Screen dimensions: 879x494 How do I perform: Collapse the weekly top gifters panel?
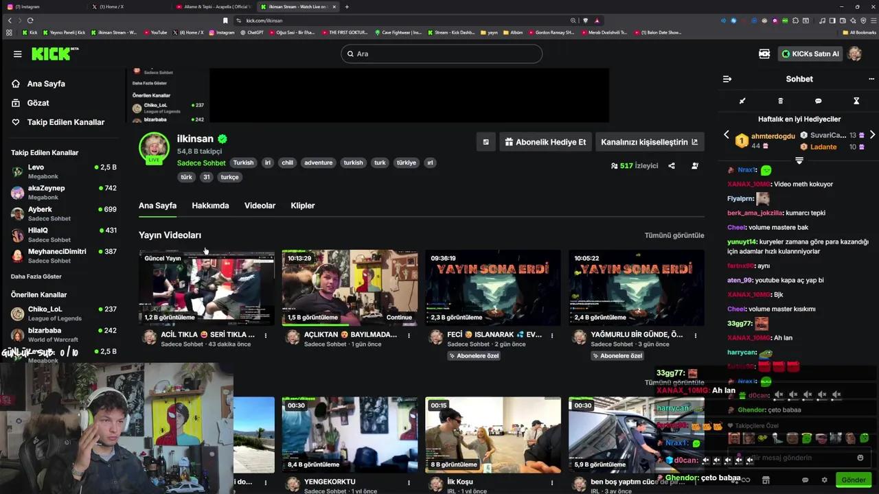click(x=799, y=161)
